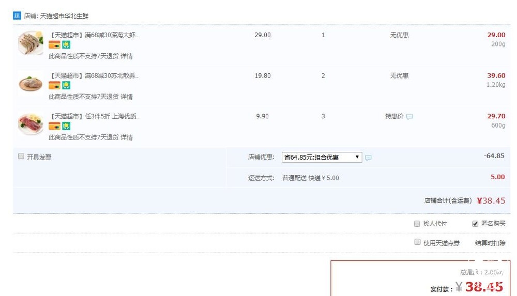Click the 9.90 unit price
This screenshot has width=517, height=296.
(x=263, y=116)
